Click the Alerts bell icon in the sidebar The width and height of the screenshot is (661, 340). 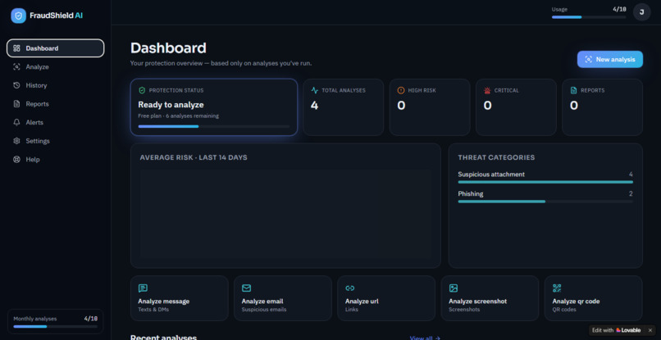click(17, 122)
